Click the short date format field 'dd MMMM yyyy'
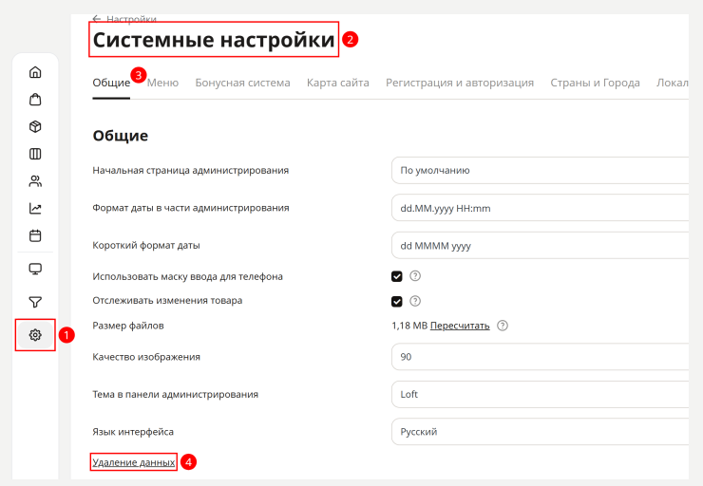 pyautogui.click(x=540, y=246)
